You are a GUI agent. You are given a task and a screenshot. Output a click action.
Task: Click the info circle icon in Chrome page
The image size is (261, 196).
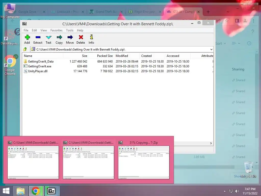point(249,43)
